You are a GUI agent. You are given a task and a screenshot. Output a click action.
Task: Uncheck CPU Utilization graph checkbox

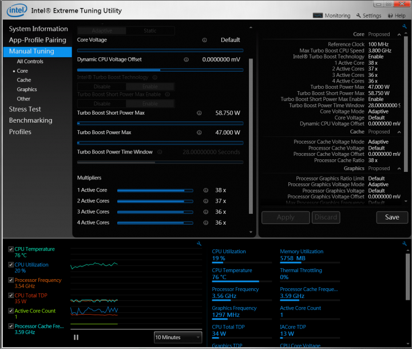coord(11,265)
